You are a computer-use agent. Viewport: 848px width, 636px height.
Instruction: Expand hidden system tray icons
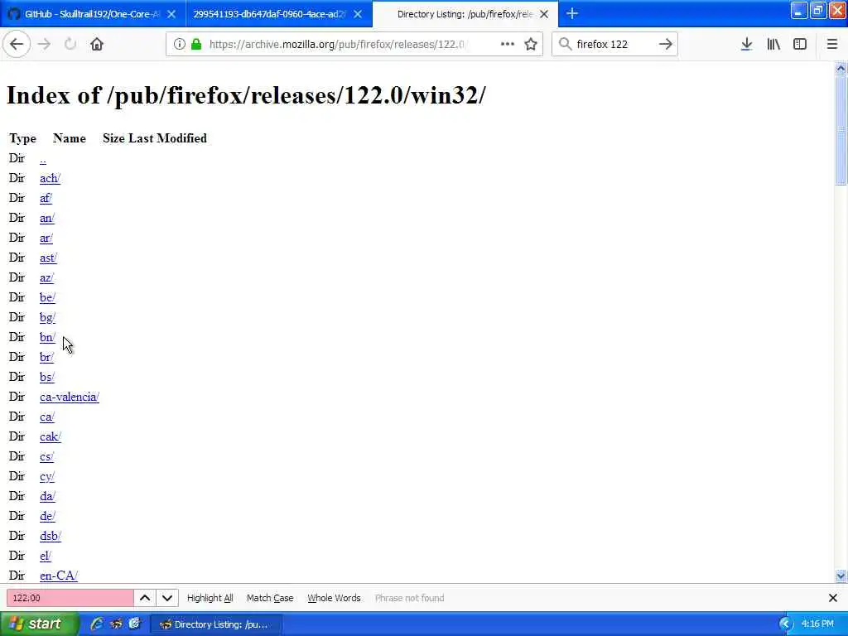click(786, 624)
